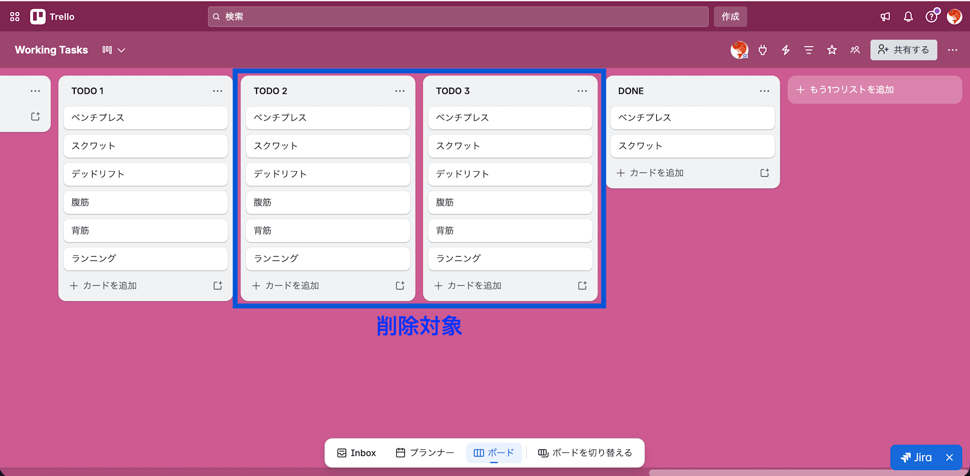Open 腹筋 card in TODO 2
Image resolution: width=970 pixels, height=476 pixels.
(x=328, y=202)
